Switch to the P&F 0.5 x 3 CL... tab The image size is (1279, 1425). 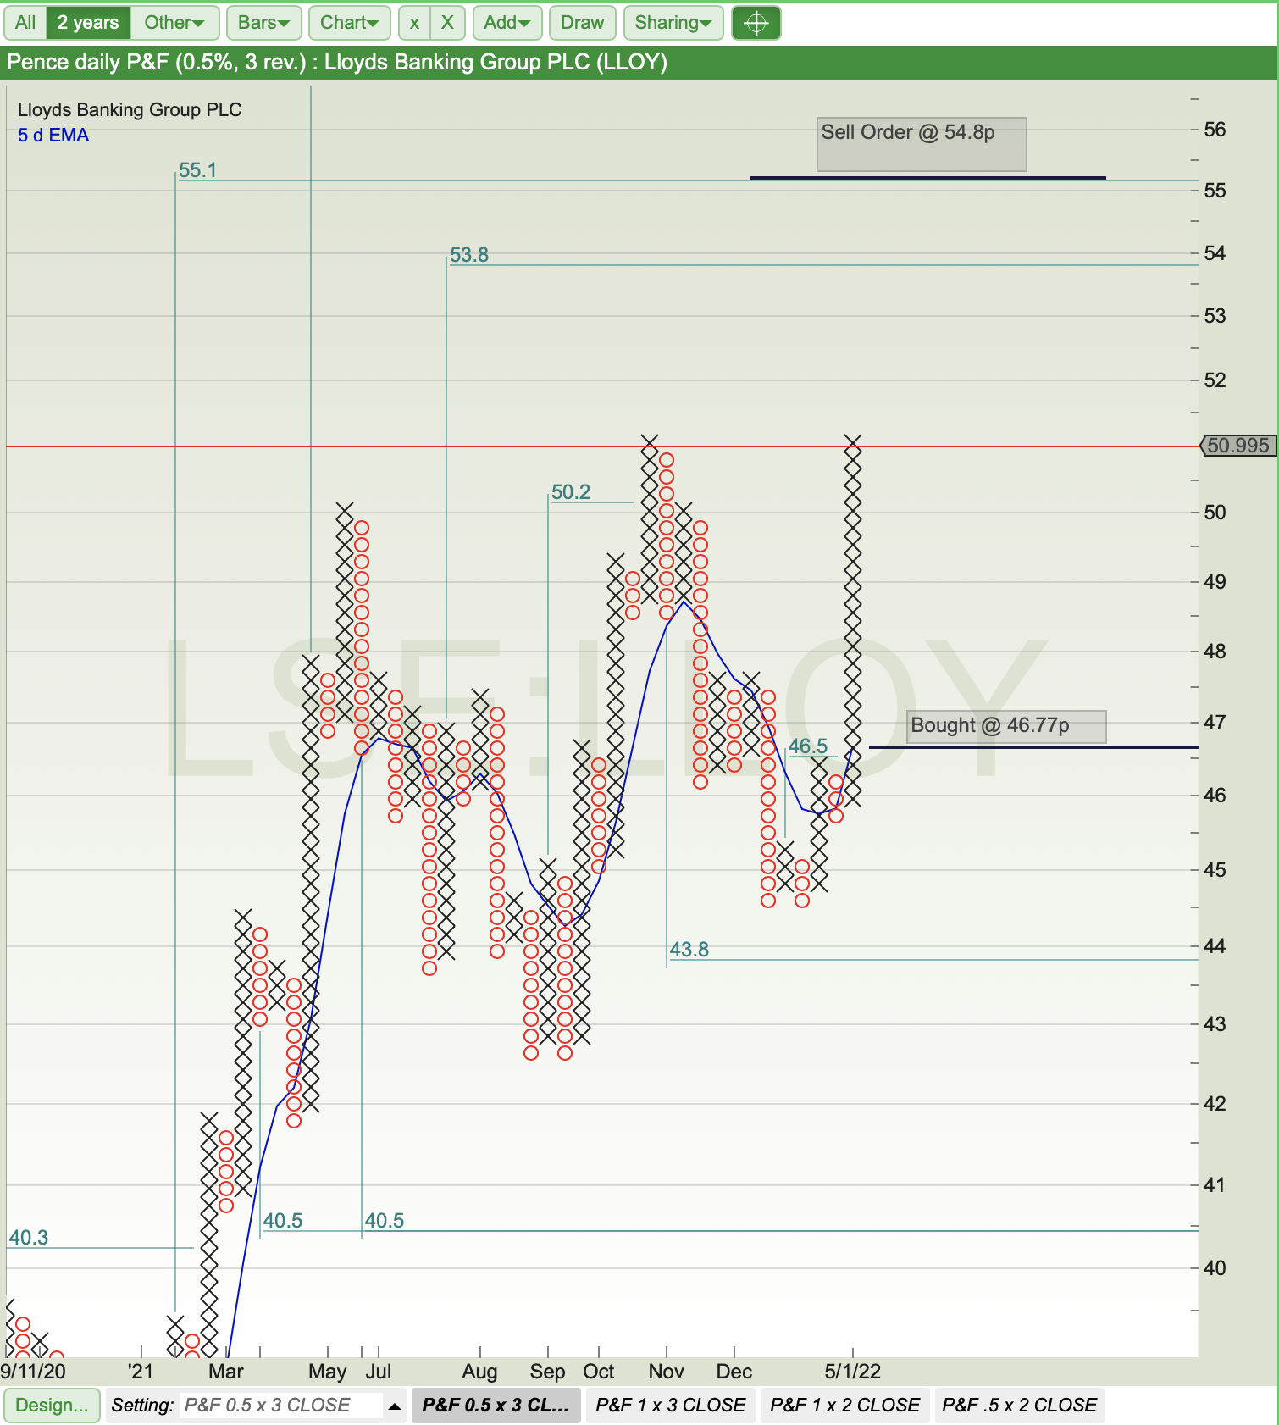(x=496, y=1406)
